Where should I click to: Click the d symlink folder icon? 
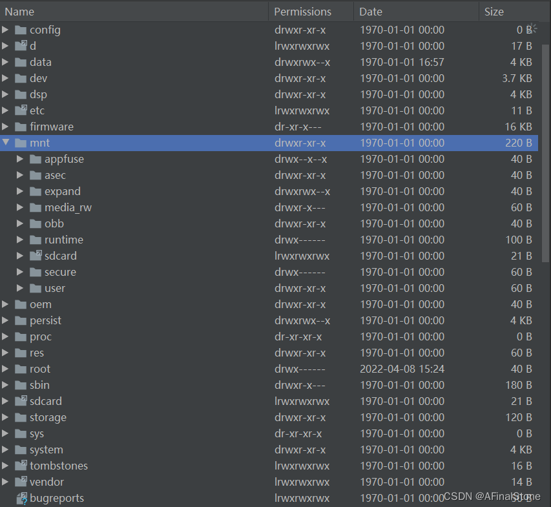pos(21,45)
